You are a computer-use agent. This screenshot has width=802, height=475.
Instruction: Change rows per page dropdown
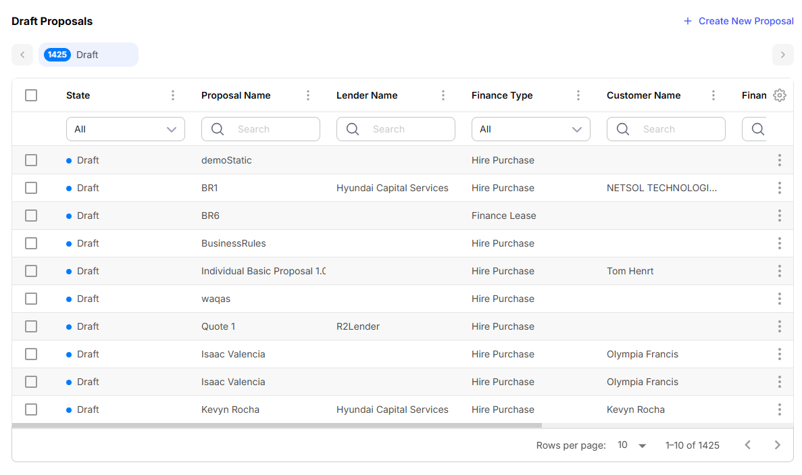click(632, 445)
